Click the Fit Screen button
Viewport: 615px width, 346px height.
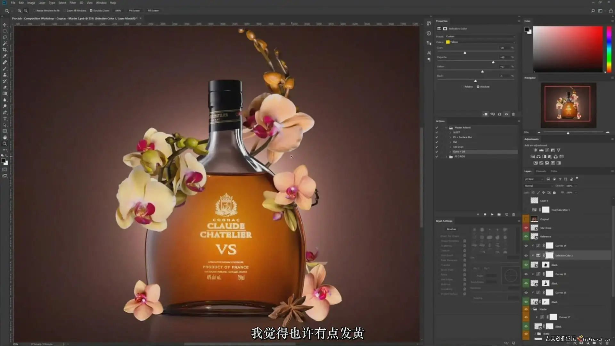click(135, 11)
